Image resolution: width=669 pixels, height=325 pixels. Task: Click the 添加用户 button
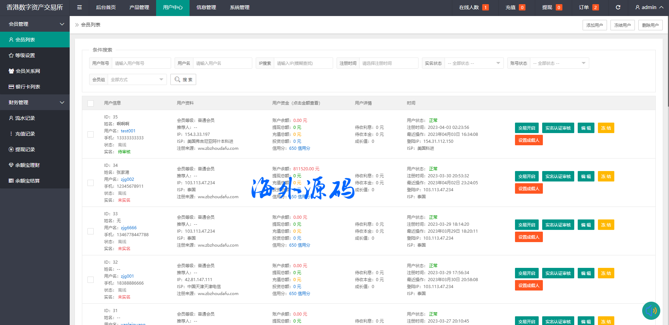point(594,25)
